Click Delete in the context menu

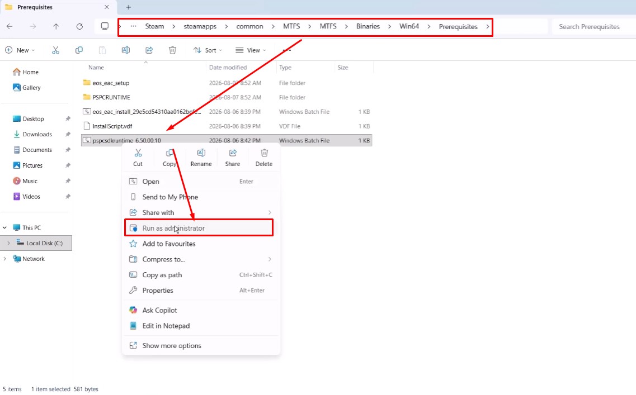[x=264, y=158]
